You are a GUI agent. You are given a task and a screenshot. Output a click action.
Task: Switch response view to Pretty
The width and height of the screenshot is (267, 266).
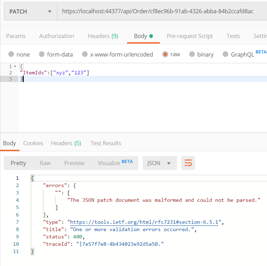pos(18,163)
